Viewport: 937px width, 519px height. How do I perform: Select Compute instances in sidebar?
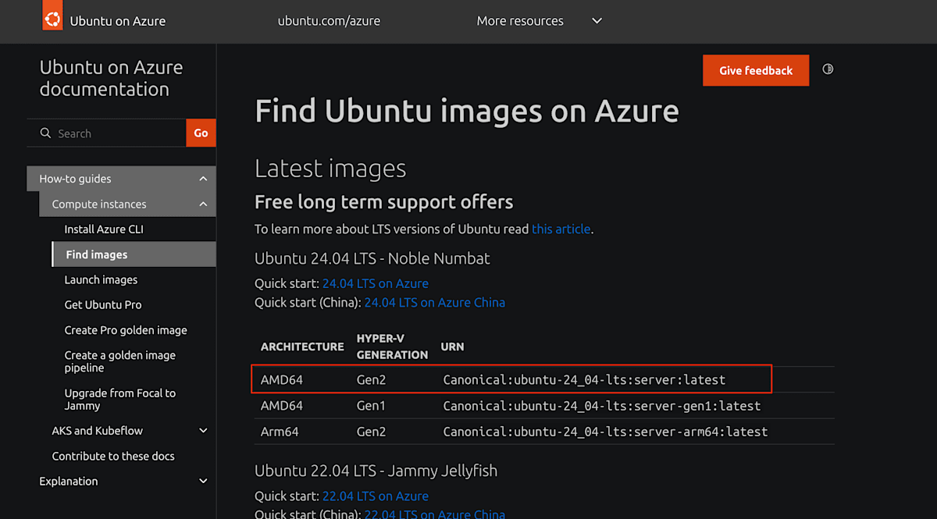(x=99, y=204)
